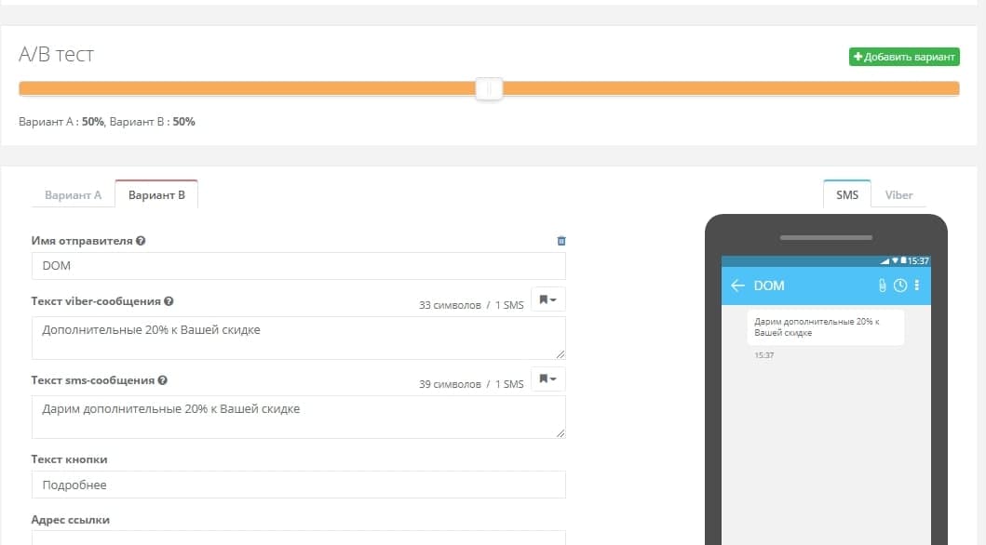Click the DOM title in phone preview
Screen dimensions: 986x545
coord(769,286)
